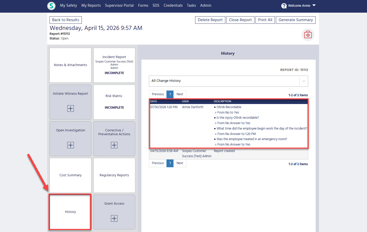Viewport: 367px width, 232px height.
Task: Click plus icon under Open Investigation
Action: [70, 145]
